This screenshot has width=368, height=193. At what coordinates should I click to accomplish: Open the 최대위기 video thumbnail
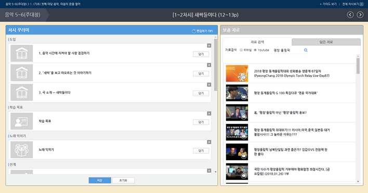pos(237,133)
